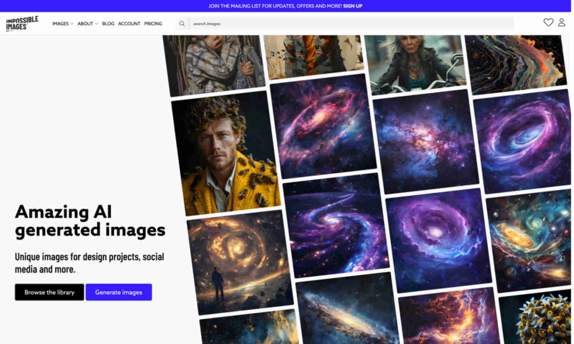
Task: Open the golden galaxy with standing silhouette image
Action: 240,262
